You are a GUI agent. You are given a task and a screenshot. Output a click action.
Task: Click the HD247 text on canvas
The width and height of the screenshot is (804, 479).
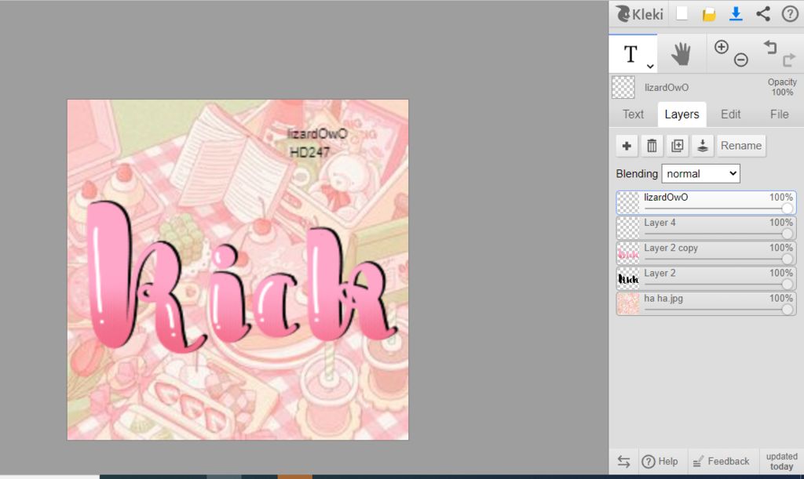309,152
